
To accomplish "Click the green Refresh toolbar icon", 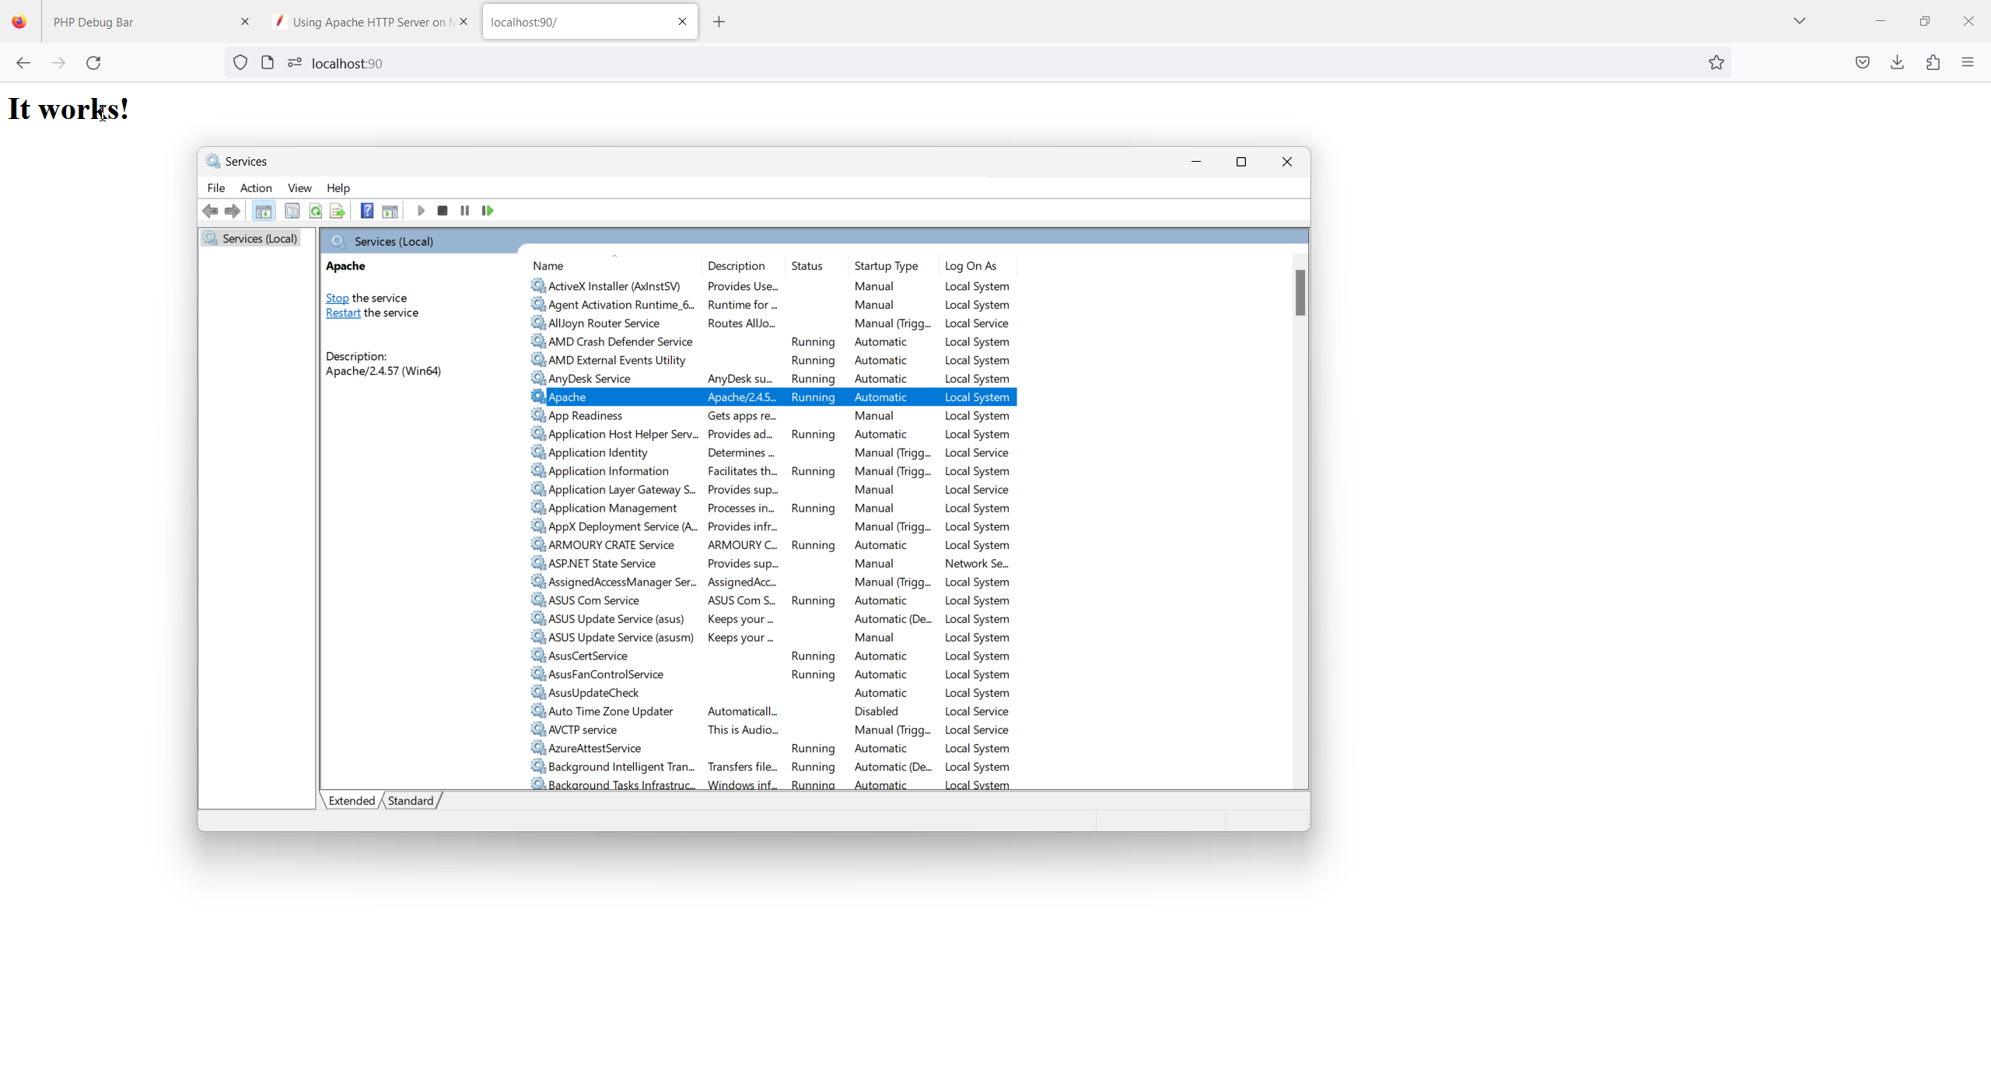I will 315,211.
